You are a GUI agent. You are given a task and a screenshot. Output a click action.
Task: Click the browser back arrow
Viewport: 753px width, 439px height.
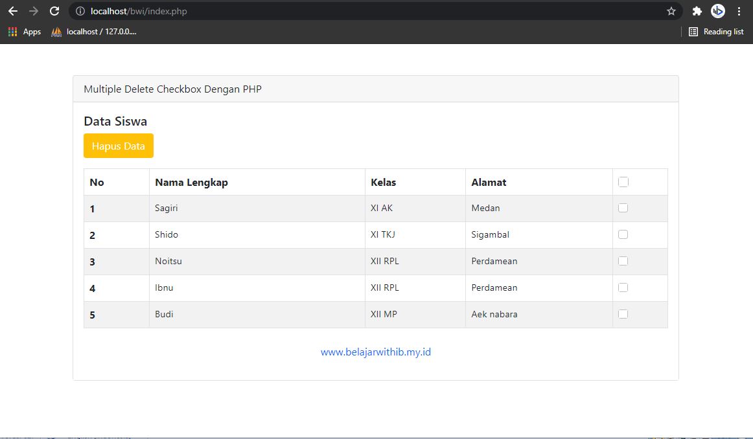[12, 11]
